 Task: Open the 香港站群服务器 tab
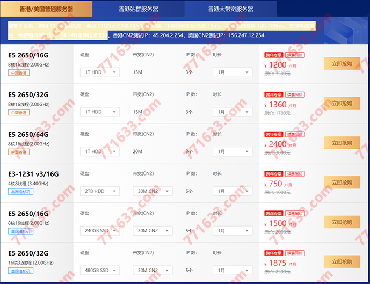click(138, 9)
